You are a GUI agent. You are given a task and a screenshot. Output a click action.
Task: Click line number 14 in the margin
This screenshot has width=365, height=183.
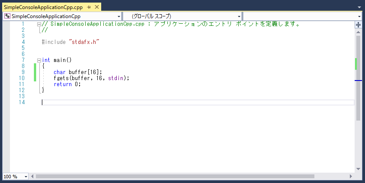(x=22, y=102)
